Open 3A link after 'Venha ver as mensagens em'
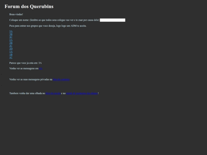The height and width of the screenshot is (155, 207). tap(41, 69)
